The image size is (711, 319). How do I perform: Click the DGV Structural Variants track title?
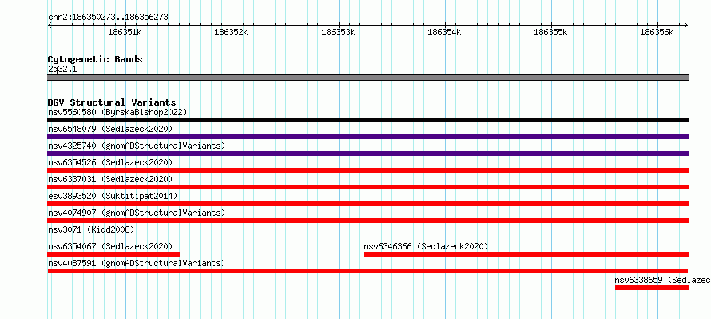112,102
